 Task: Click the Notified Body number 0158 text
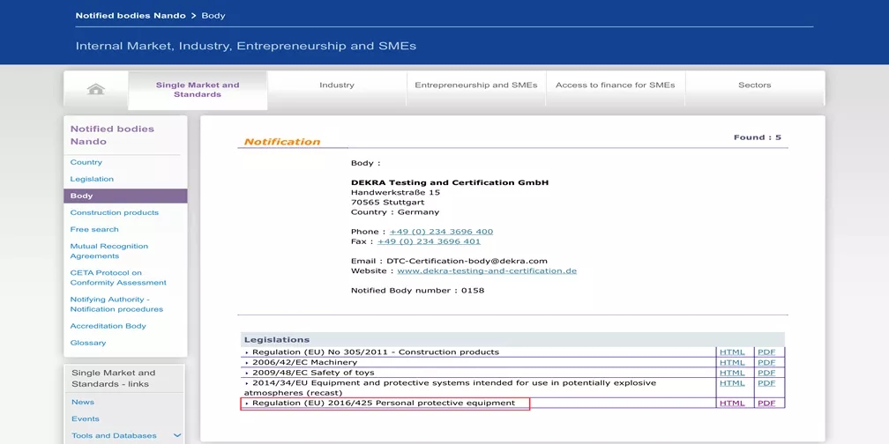[417, 291]
